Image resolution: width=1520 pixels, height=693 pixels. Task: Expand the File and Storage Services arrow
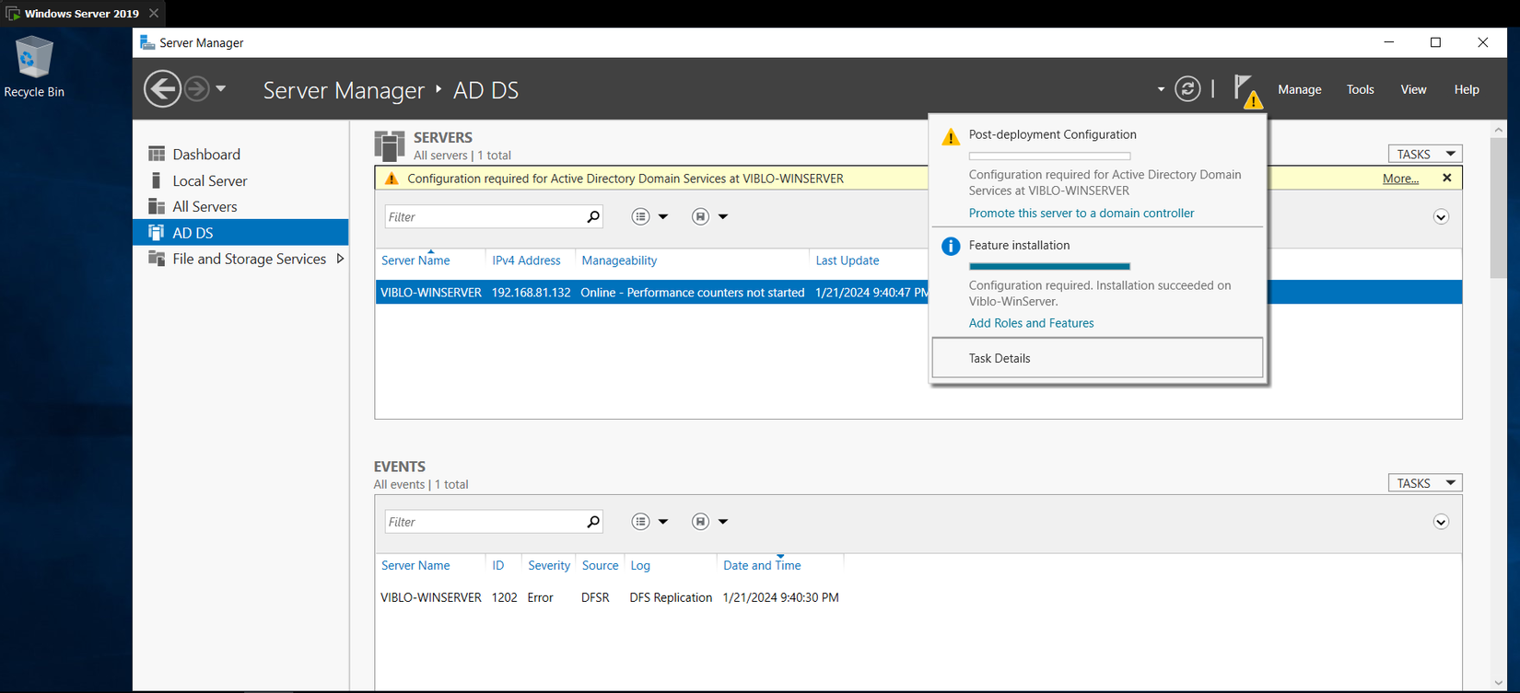pos(340,259)
